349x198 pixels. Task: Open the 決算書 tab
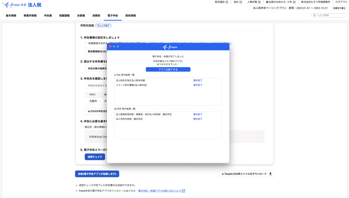pos(81,16)
